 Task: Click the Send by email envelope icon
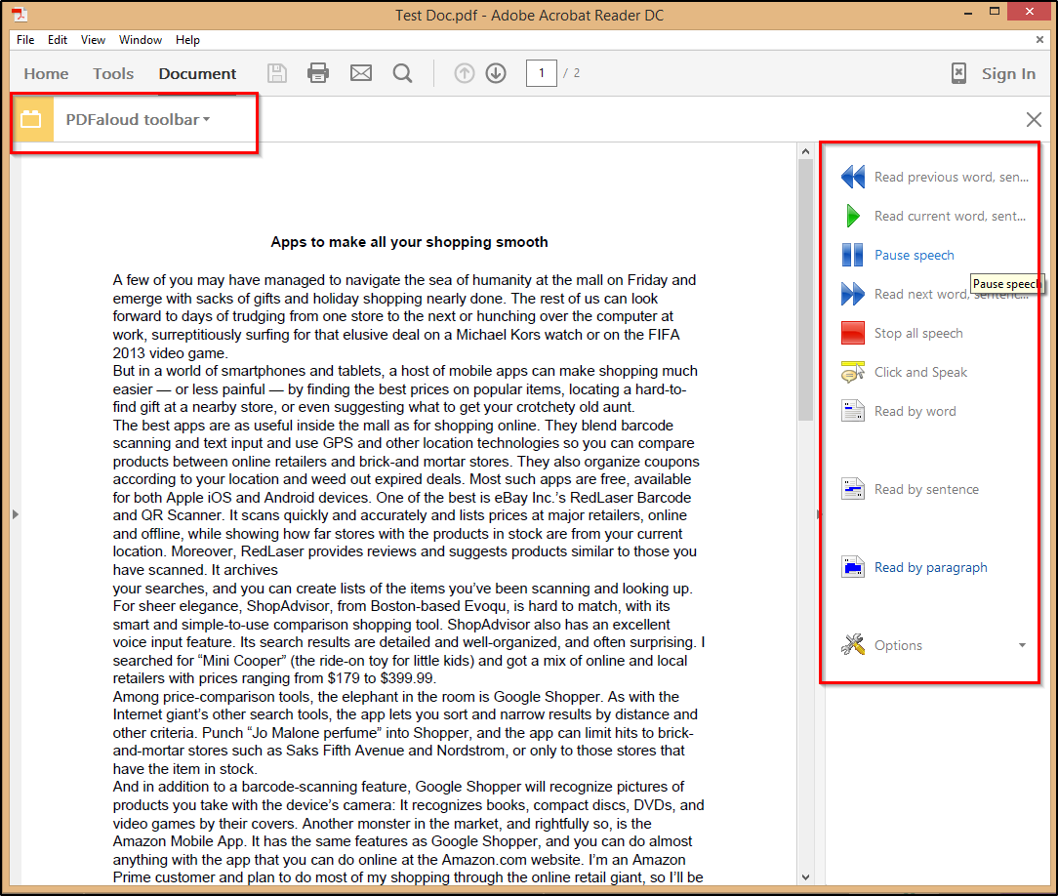tap(361, 73)
